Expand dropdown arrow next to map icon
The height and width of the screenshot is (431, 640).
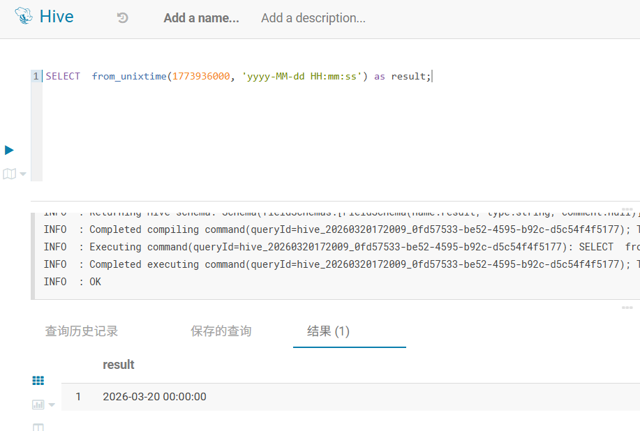(x=23, y=174)
